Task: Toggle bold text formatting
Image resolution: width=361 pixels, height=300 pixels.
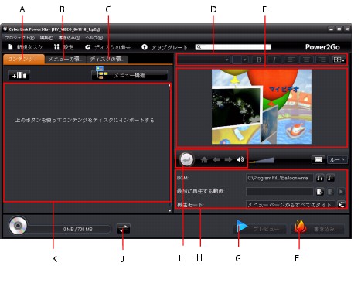Action: click(x=259, y=60)
